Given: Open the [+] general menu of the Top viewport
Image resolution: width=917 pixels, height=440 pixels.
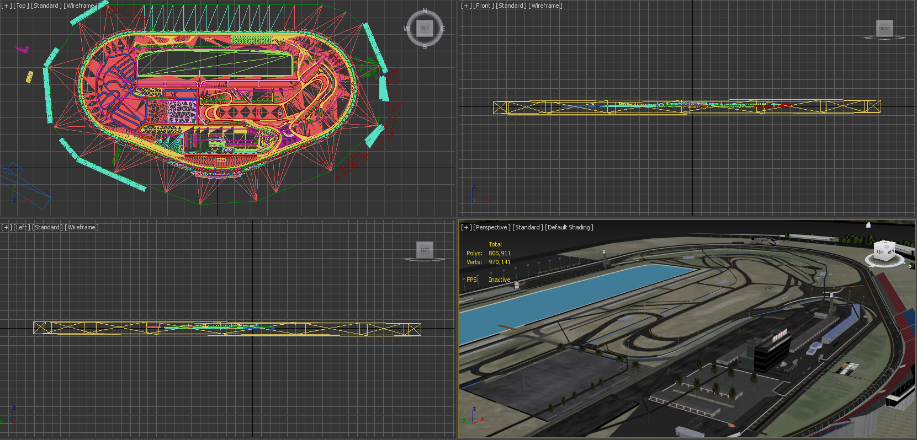Looking at the screenshot, I should pyautogui.click(x=6, y=6).
